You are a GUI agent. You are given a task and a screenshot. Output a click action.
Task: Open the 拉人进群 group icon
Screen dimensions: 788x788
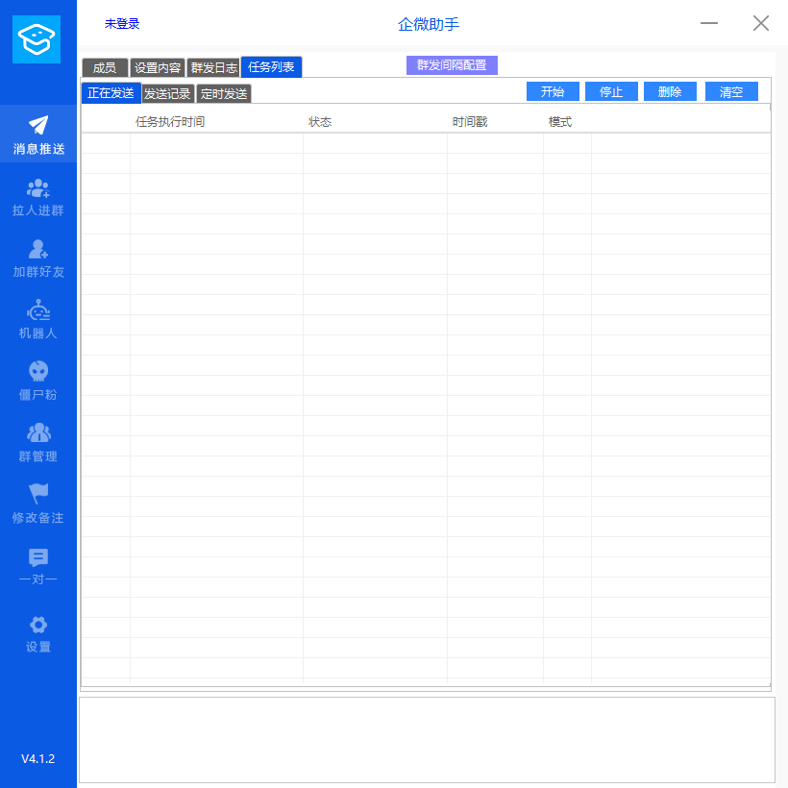tap(38, 188)
